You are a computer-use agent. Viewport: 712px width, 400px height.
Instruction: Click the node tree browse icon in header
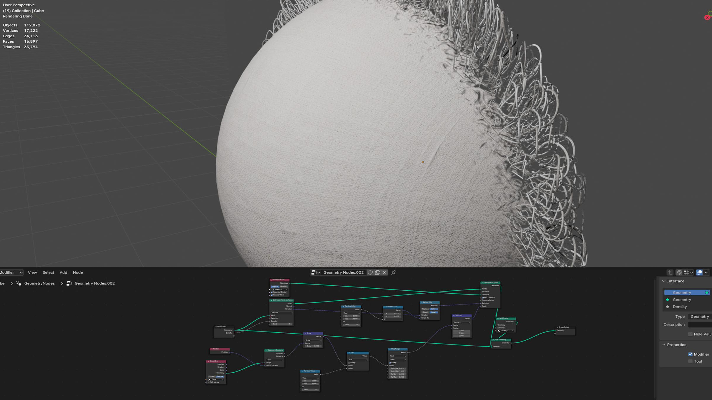[315, 272]
